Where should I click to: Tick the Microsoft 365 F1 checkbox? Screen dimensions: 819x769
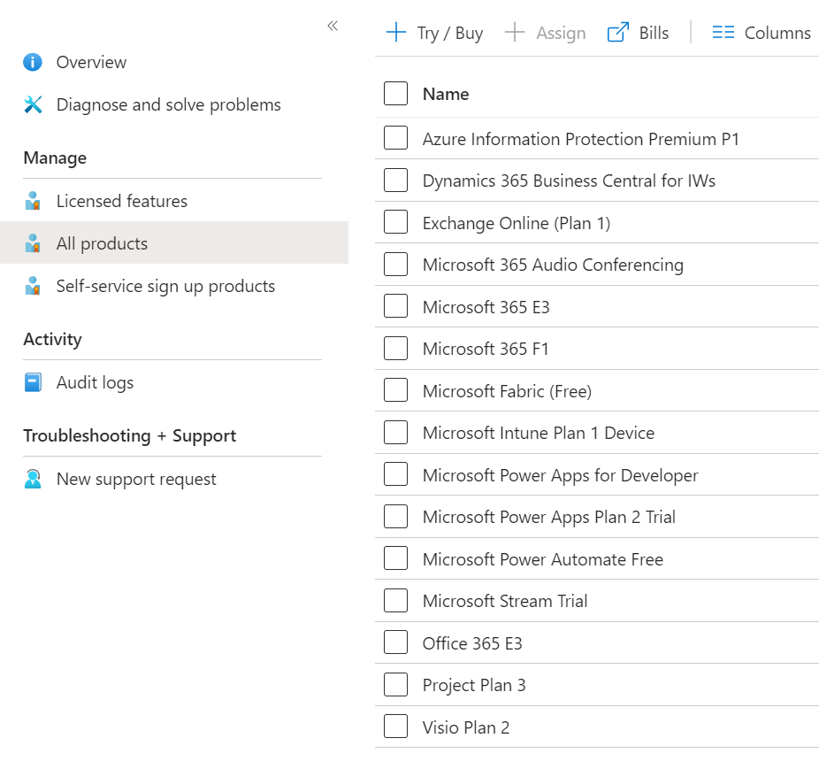coord(396,348)
